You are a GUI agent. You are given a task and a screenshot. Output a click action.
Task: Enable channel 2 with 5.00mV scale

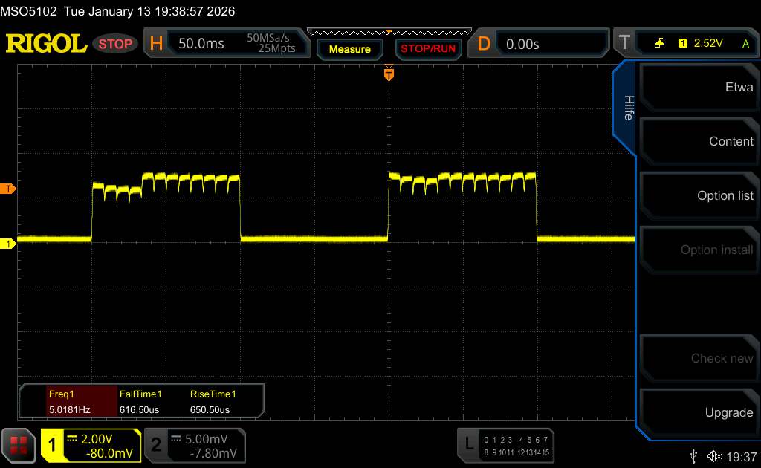tap(194, 444)
